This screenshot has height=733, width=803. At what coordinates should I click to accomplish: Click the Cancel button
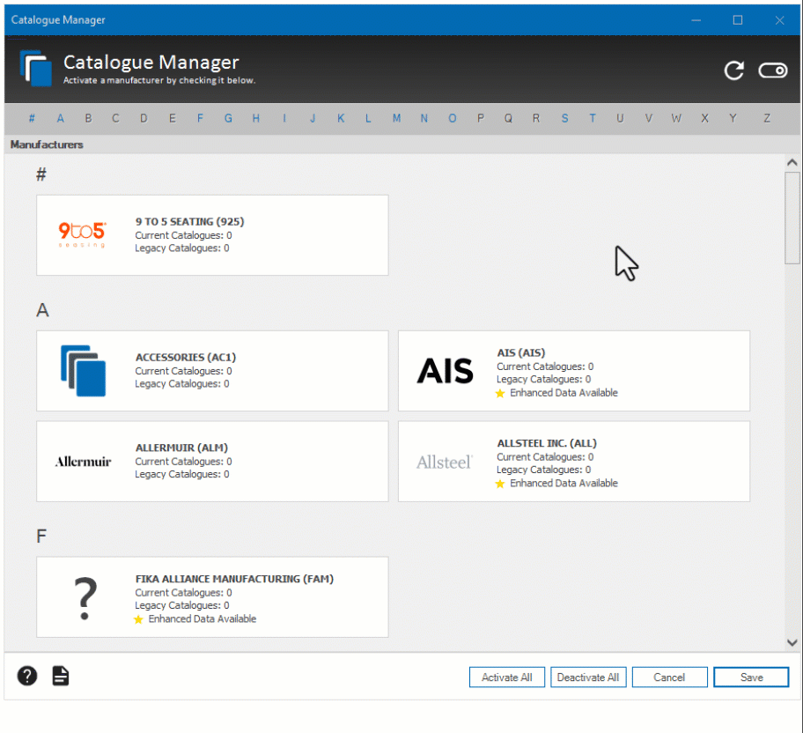(669, 677)
